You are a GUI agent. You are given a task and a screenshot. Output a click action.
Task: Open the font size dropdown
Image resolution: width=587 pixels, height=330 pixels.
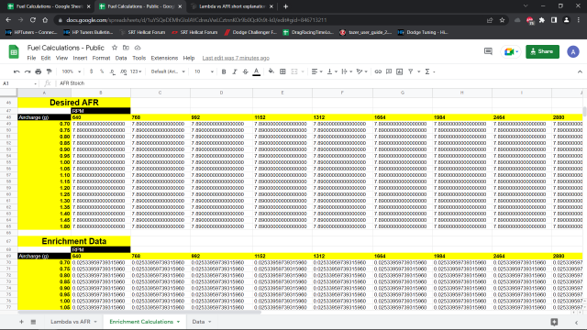click(204, 71)
